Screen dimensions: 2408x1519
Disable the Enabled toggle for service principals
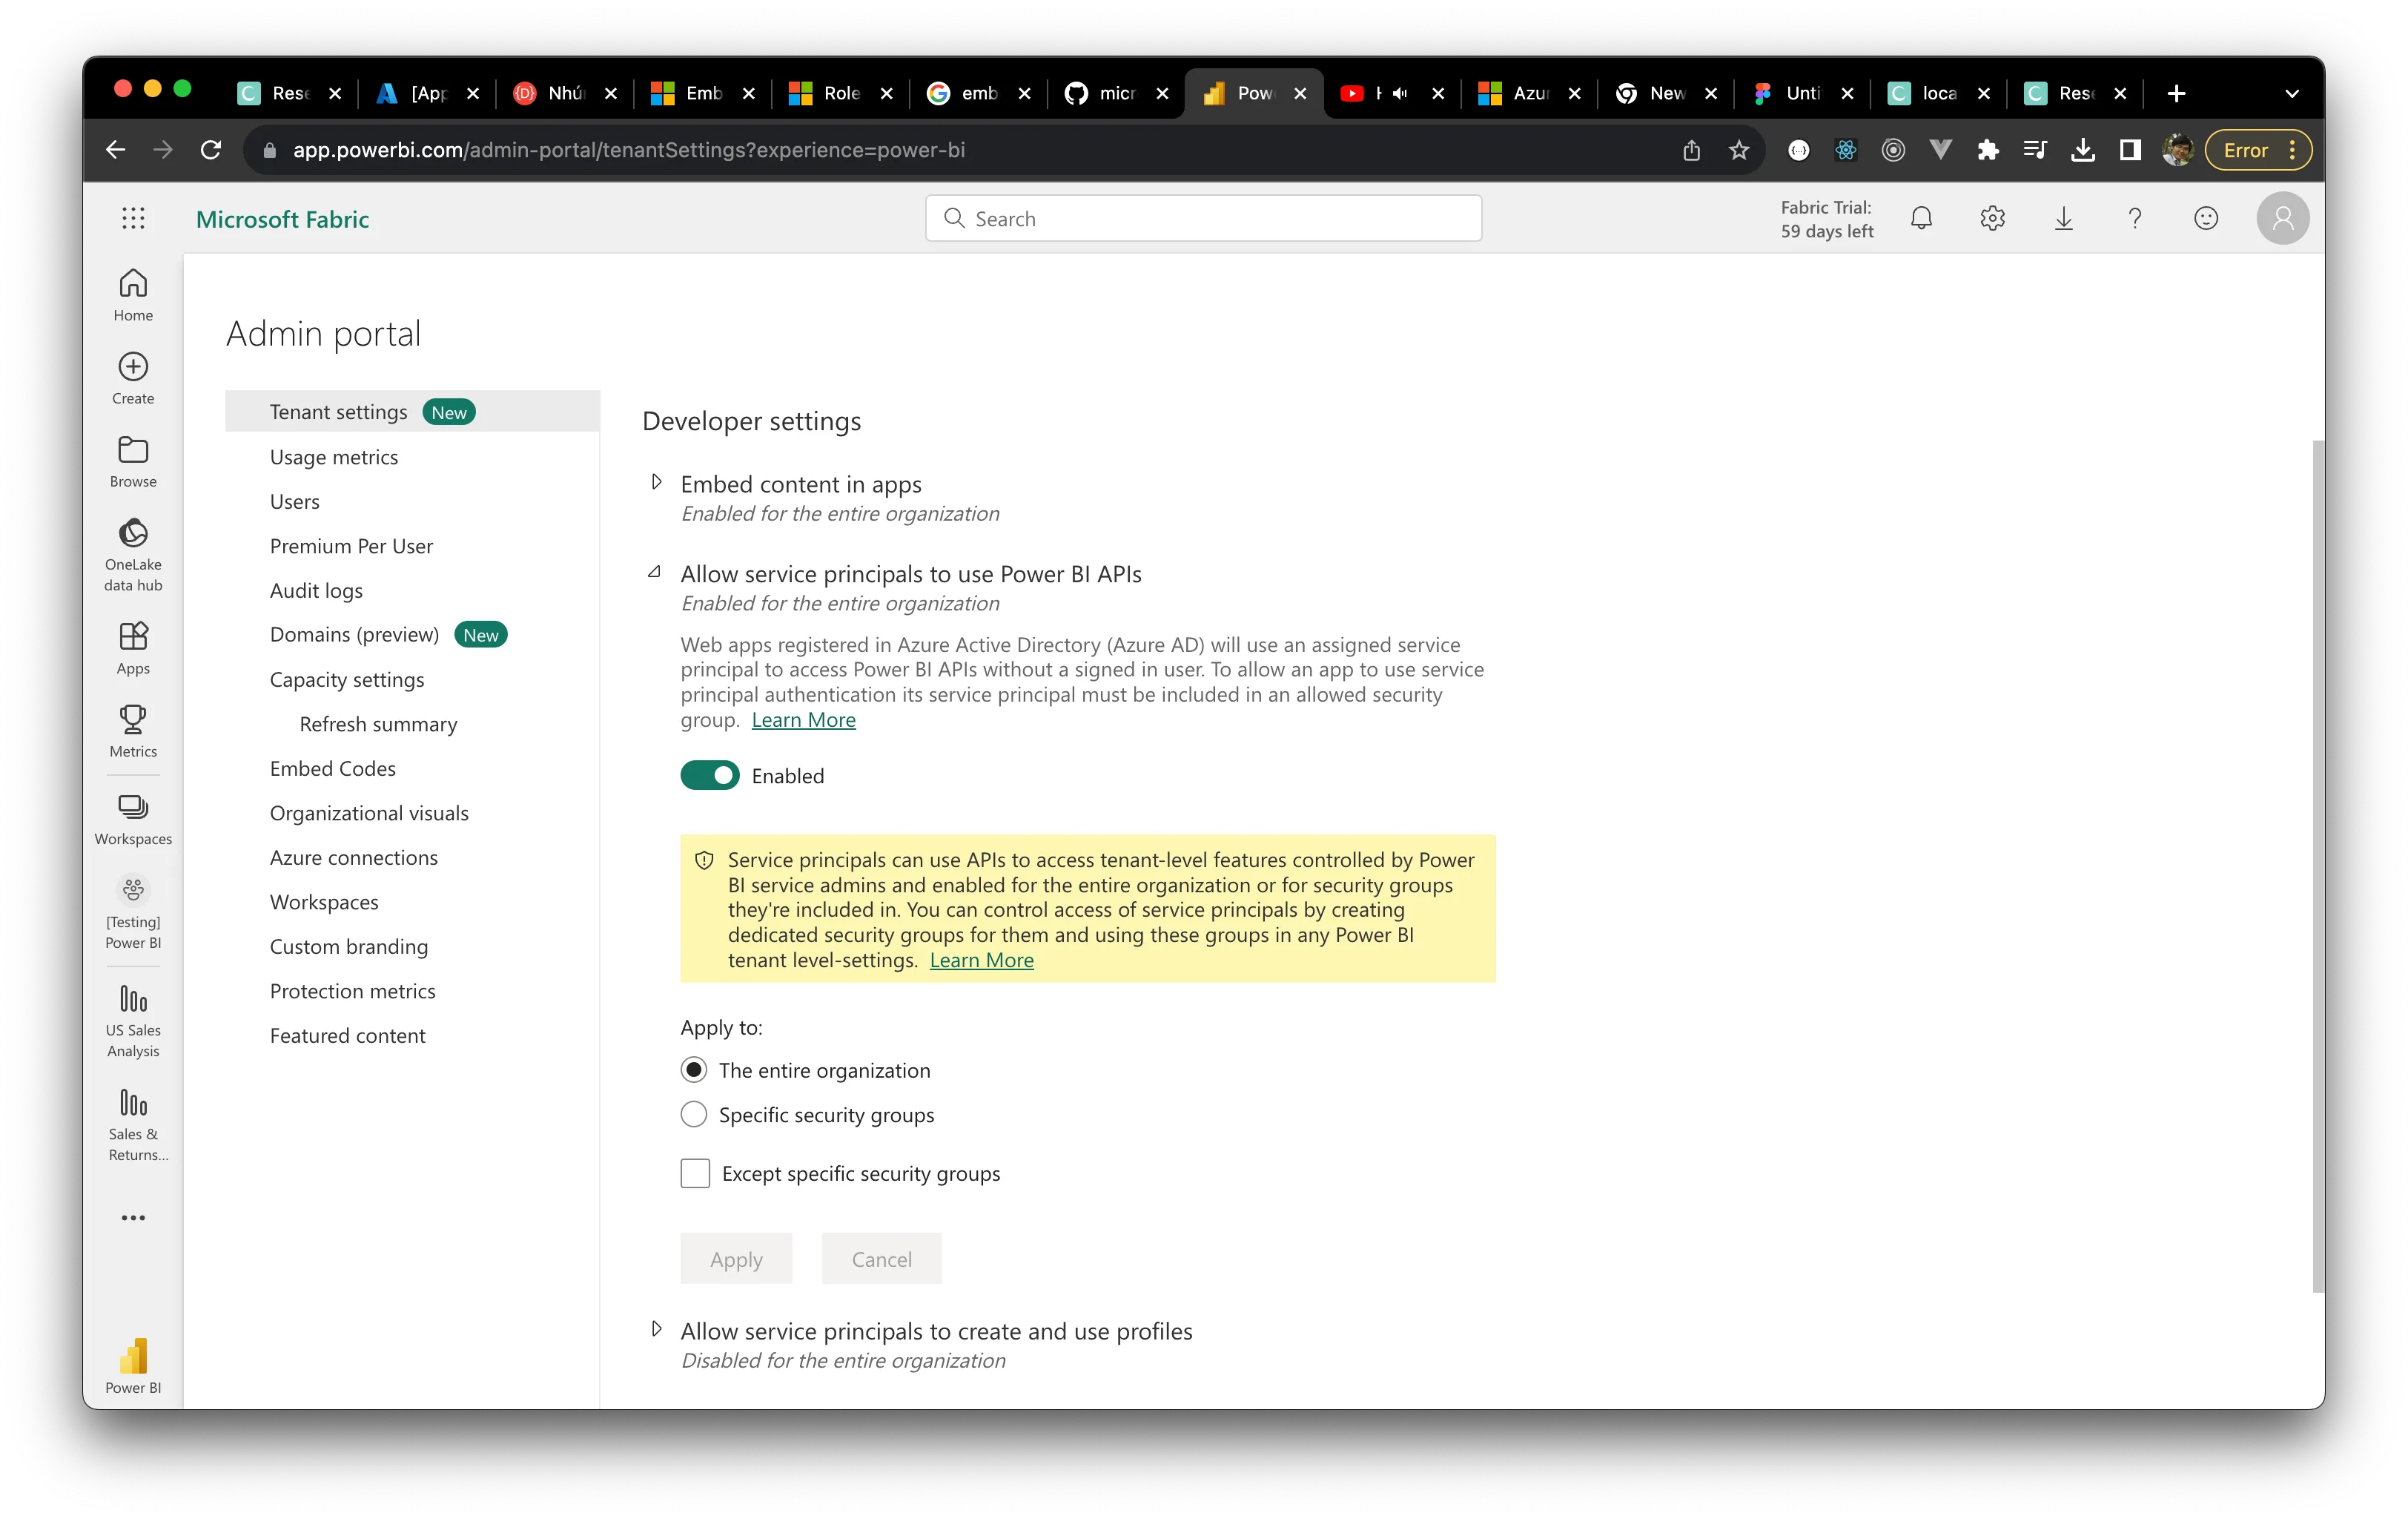point(710,774)
